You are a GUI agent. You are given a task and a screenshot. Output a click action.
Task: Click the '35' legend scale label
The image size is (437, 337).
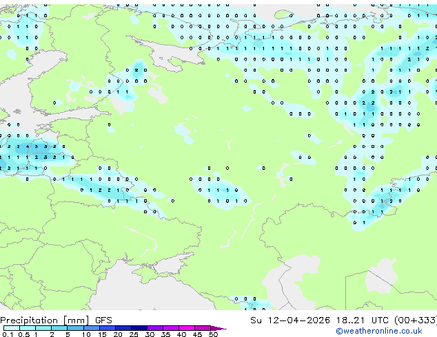[165, 334]
